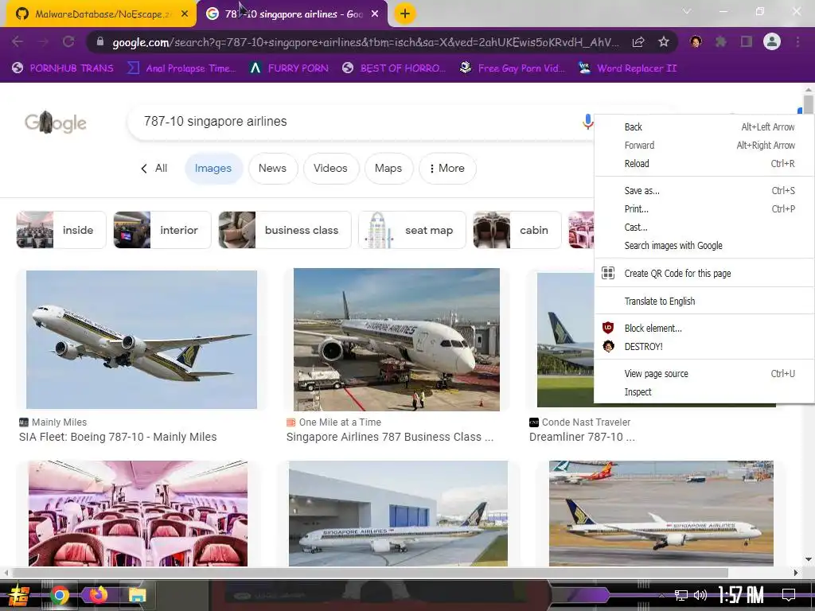Select the Images search filter
Screen dimensions: 815x611
click(x=213, y=169)
